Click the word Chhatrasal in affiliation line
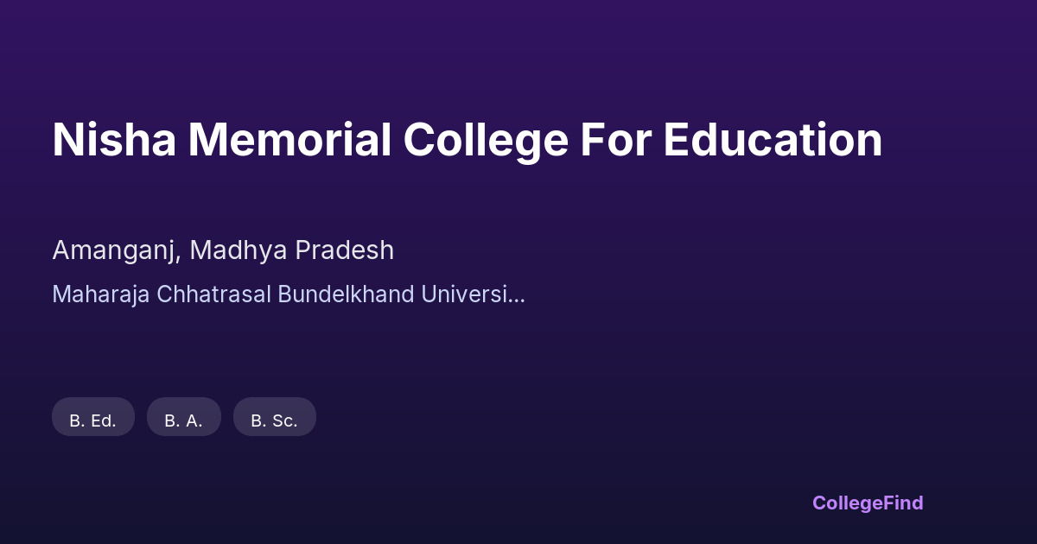1037x544 pixels. point(214,294)
